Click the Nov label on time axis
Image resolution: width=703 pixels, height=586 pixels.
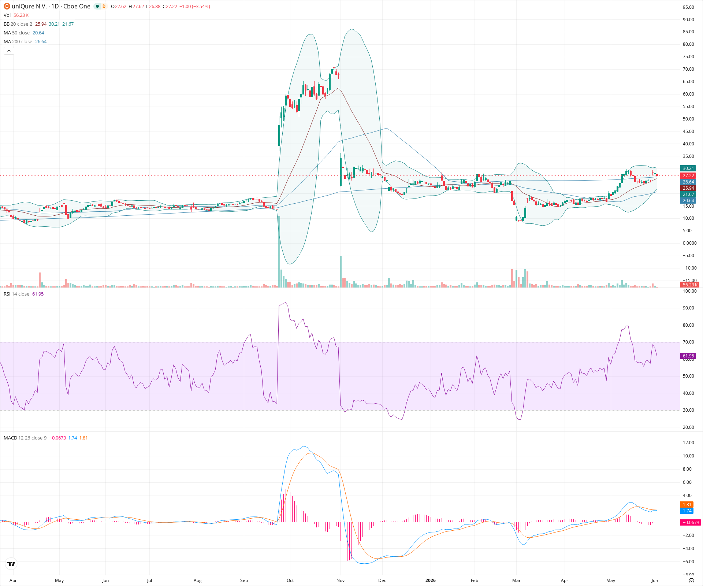coord(341,581)
